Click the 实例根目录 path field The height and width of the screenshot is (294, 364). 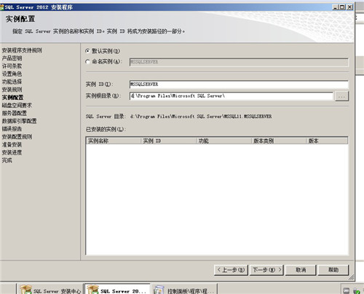pyautogui.click(x=232, y=96)
